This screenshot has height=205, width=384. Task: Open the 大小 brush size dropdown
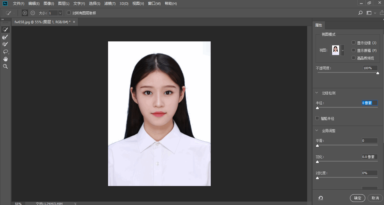pyautogui.click(x=60, y=13)
